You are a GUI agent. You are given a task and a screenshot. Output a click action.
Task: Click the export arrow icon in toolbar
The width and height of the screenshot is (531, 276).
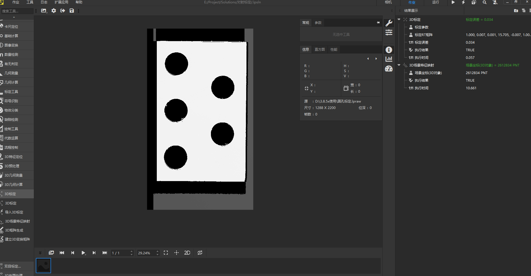point(63,11)
